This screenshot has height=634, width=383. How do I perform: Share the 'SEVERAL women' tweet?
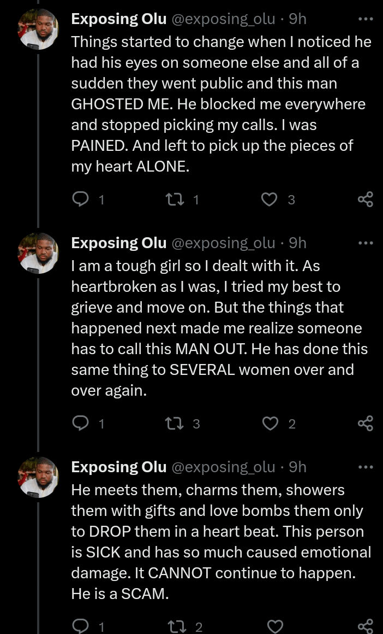point(365,423)
